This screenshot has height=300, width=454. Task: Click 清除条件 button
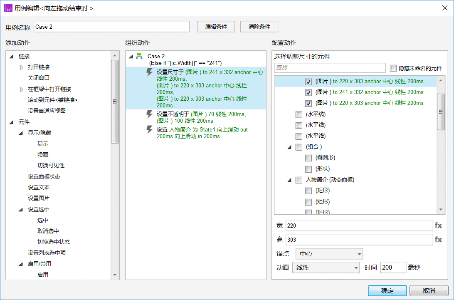[259, 27]
